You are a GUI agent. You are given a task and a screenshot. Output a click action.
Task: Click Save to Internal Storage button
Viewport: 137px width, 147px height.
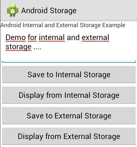69,74
